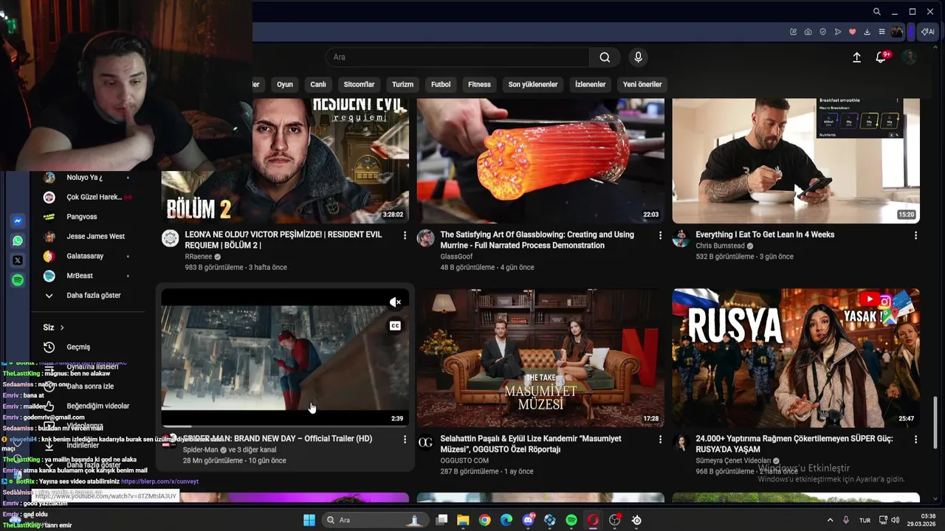Open options menu for Rusya'da Yaşam video

[x=915, y=439]
